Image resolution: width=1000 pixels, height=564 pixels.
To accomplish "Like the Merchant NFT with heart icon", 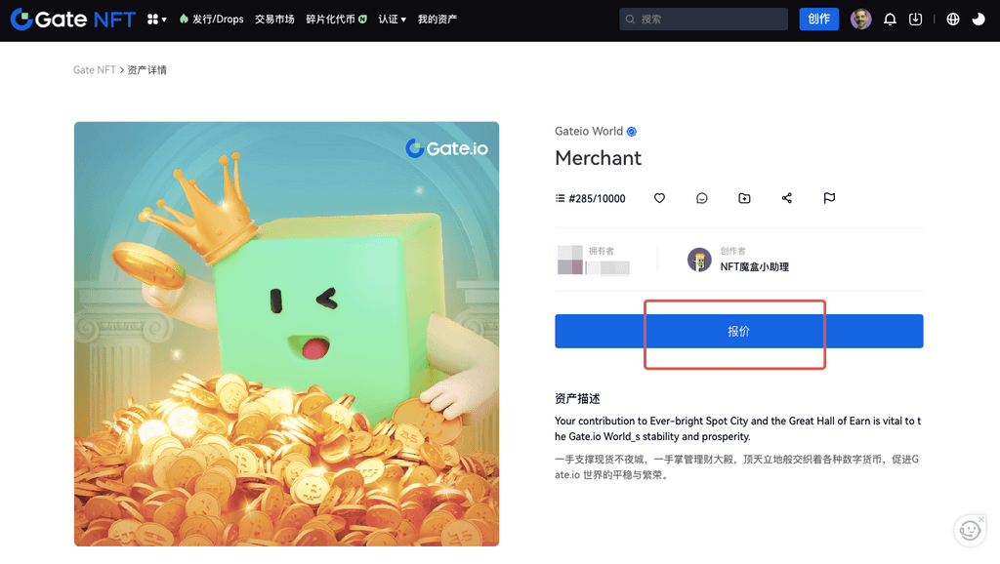I will pos(659,198).
